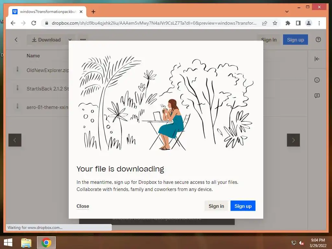Click Sign up in page header
Image resolution: width=332 pixels, height=249 pixels.
295,40
